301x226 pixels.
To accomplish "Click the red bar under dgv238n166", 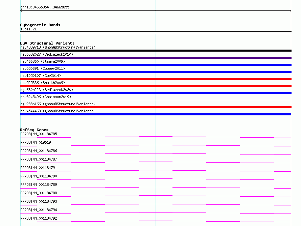I will coord(156,107).
